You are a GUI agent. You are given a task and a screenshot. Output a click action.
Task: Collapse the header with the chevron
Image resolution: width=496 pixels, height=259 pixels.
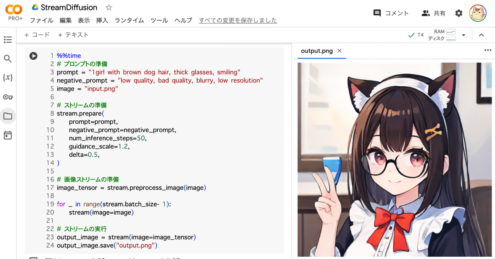[481, 34]
